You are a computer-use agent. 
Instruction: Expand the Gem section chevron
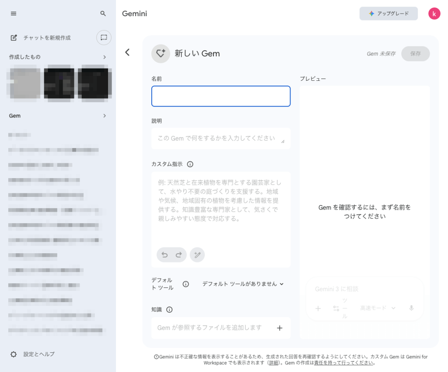(x=105, y=116)
